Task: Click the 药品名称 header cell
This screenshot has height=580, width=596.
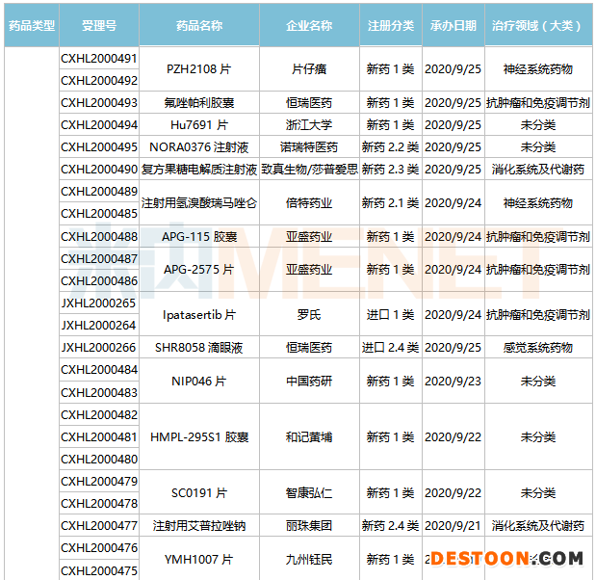Action: point(199,25)
